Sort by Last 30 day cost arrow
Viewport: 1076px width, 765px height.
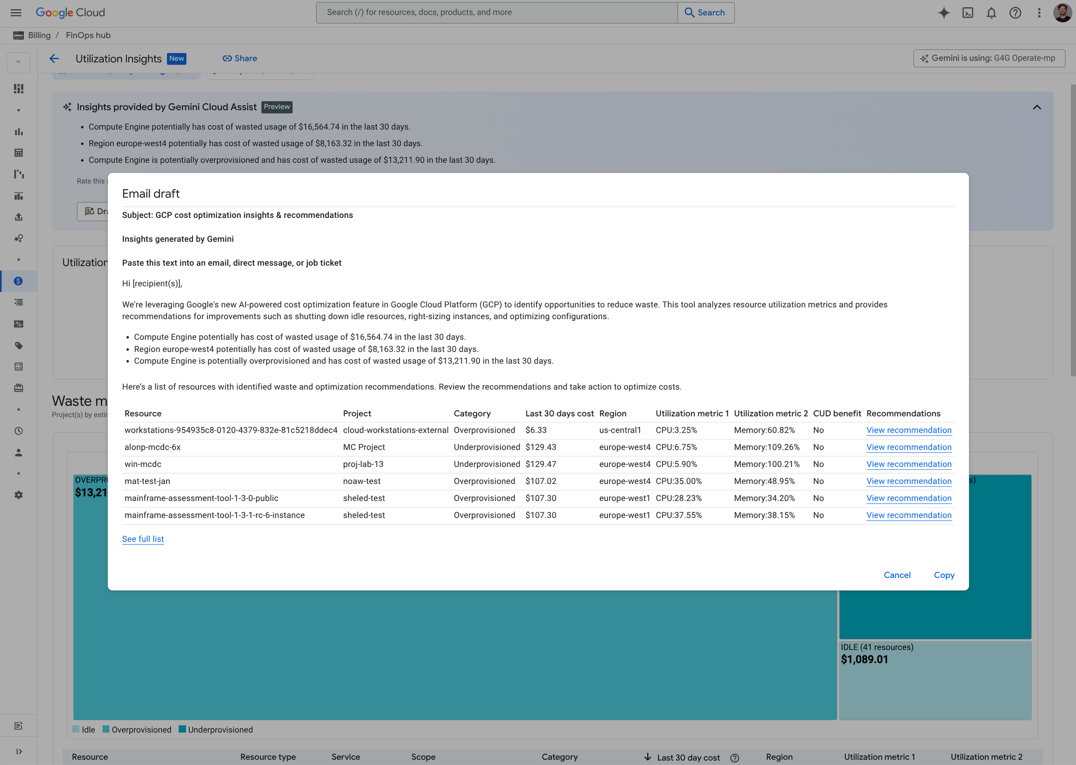(x=648, y=757)
